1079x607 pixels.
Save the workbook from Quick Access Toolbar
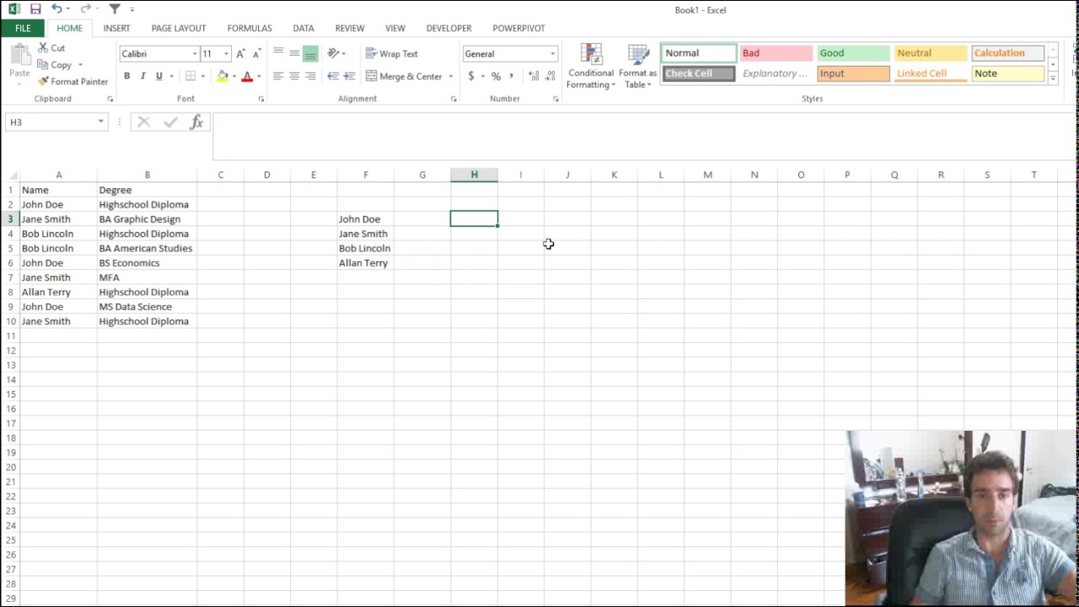35,9
